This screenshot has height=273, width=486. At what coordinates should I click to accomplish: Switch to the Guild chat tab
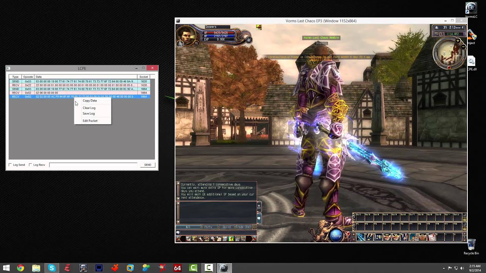point(227,227)
